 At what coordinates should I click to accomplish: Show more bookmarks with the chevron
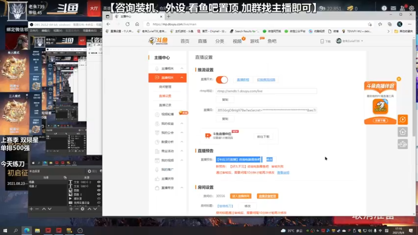388,31
